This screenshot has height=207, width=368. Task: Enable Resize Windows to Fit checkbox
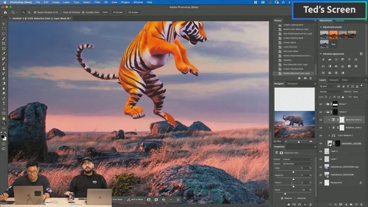[35, 12]
